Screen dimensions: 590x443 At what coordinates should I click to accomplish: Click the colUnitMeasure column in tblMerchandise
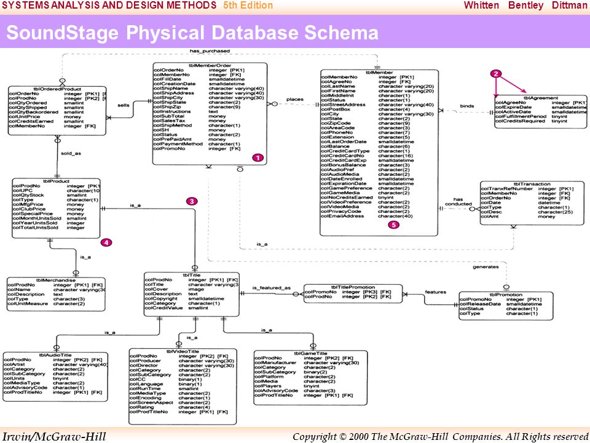click(x=47, y=303)
